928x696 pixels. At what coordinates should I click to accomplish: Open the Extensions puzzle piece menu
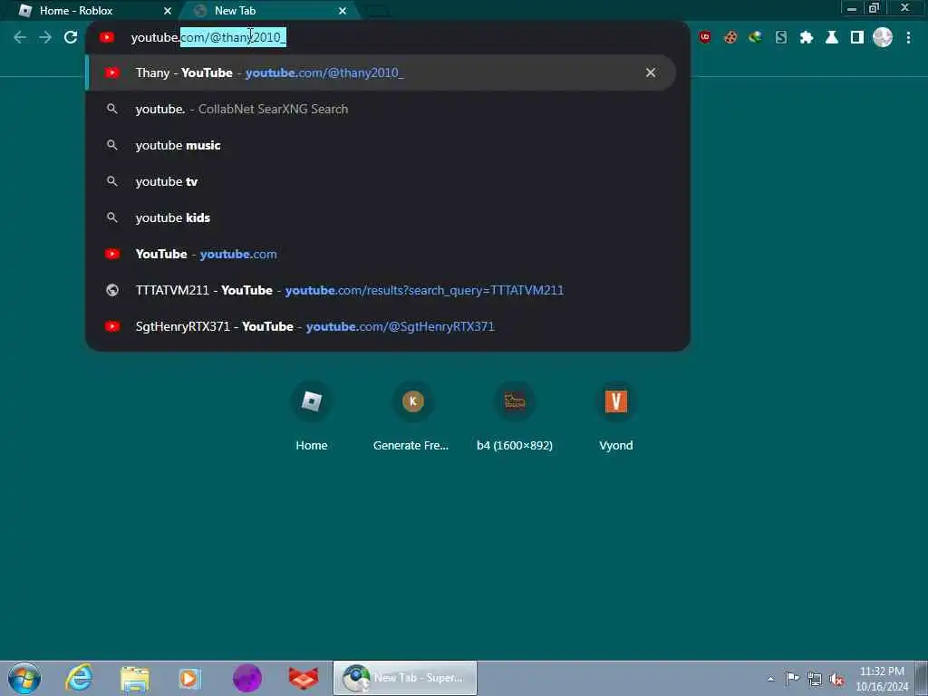point(806,37)
